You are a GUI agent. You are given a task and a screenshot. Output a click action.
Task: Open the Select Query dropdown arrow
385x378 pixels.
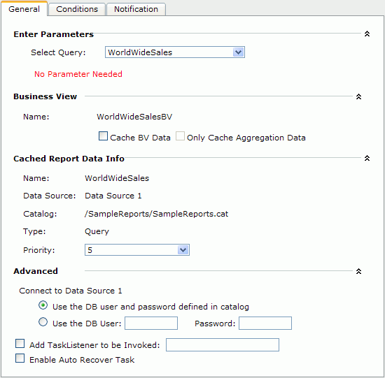click(238, 52)
